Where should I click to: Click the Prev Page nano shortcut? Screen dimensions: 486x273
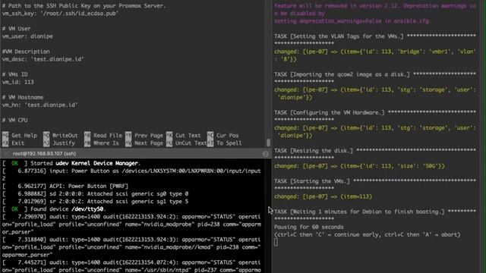(x=144, y=135)
